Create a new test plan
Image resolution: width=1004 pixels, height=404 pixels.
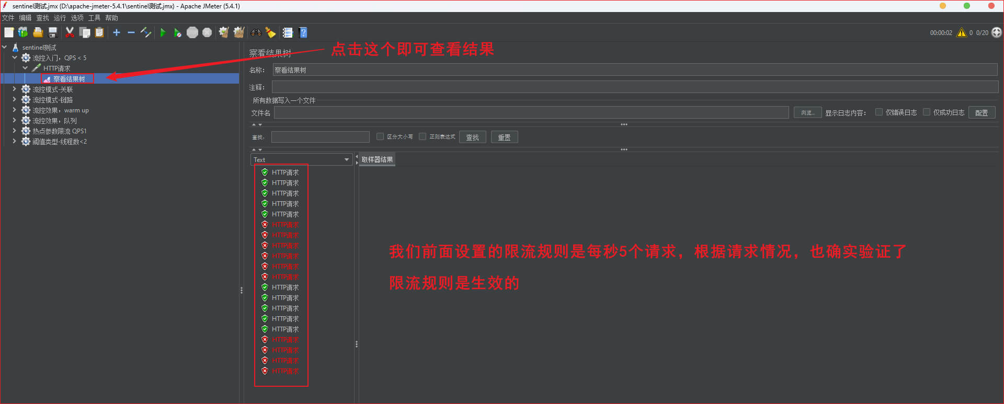point(9,32)
